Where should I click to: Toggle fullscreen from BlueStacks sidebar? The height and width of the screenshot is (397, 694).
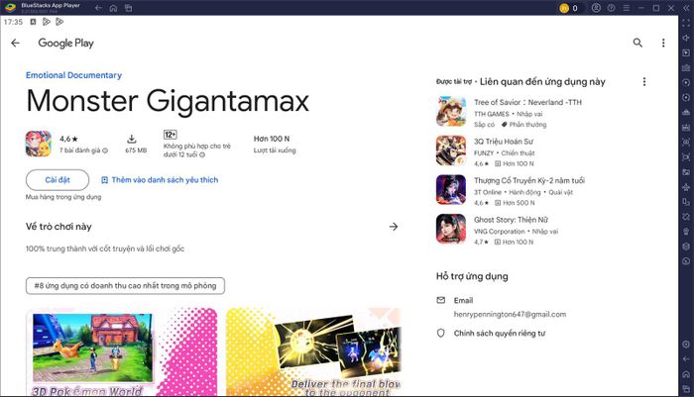[x=686, y=23]
